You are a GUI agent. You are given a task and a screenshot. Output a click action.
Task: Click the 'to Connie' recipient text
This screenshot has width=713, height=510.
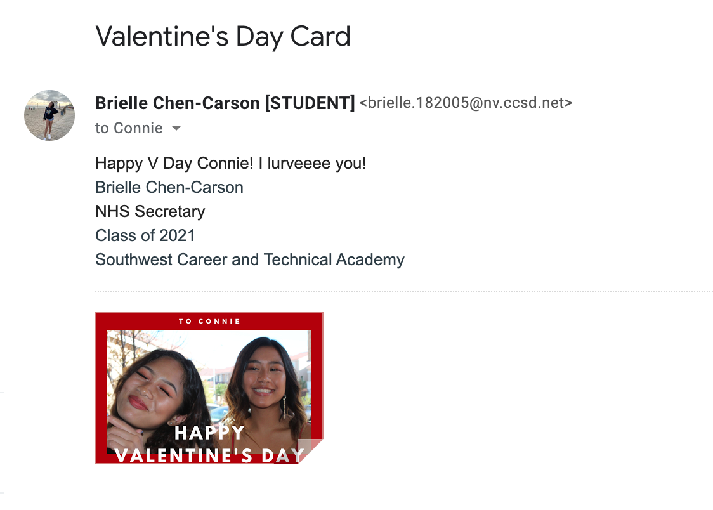[x=129, y=129]
